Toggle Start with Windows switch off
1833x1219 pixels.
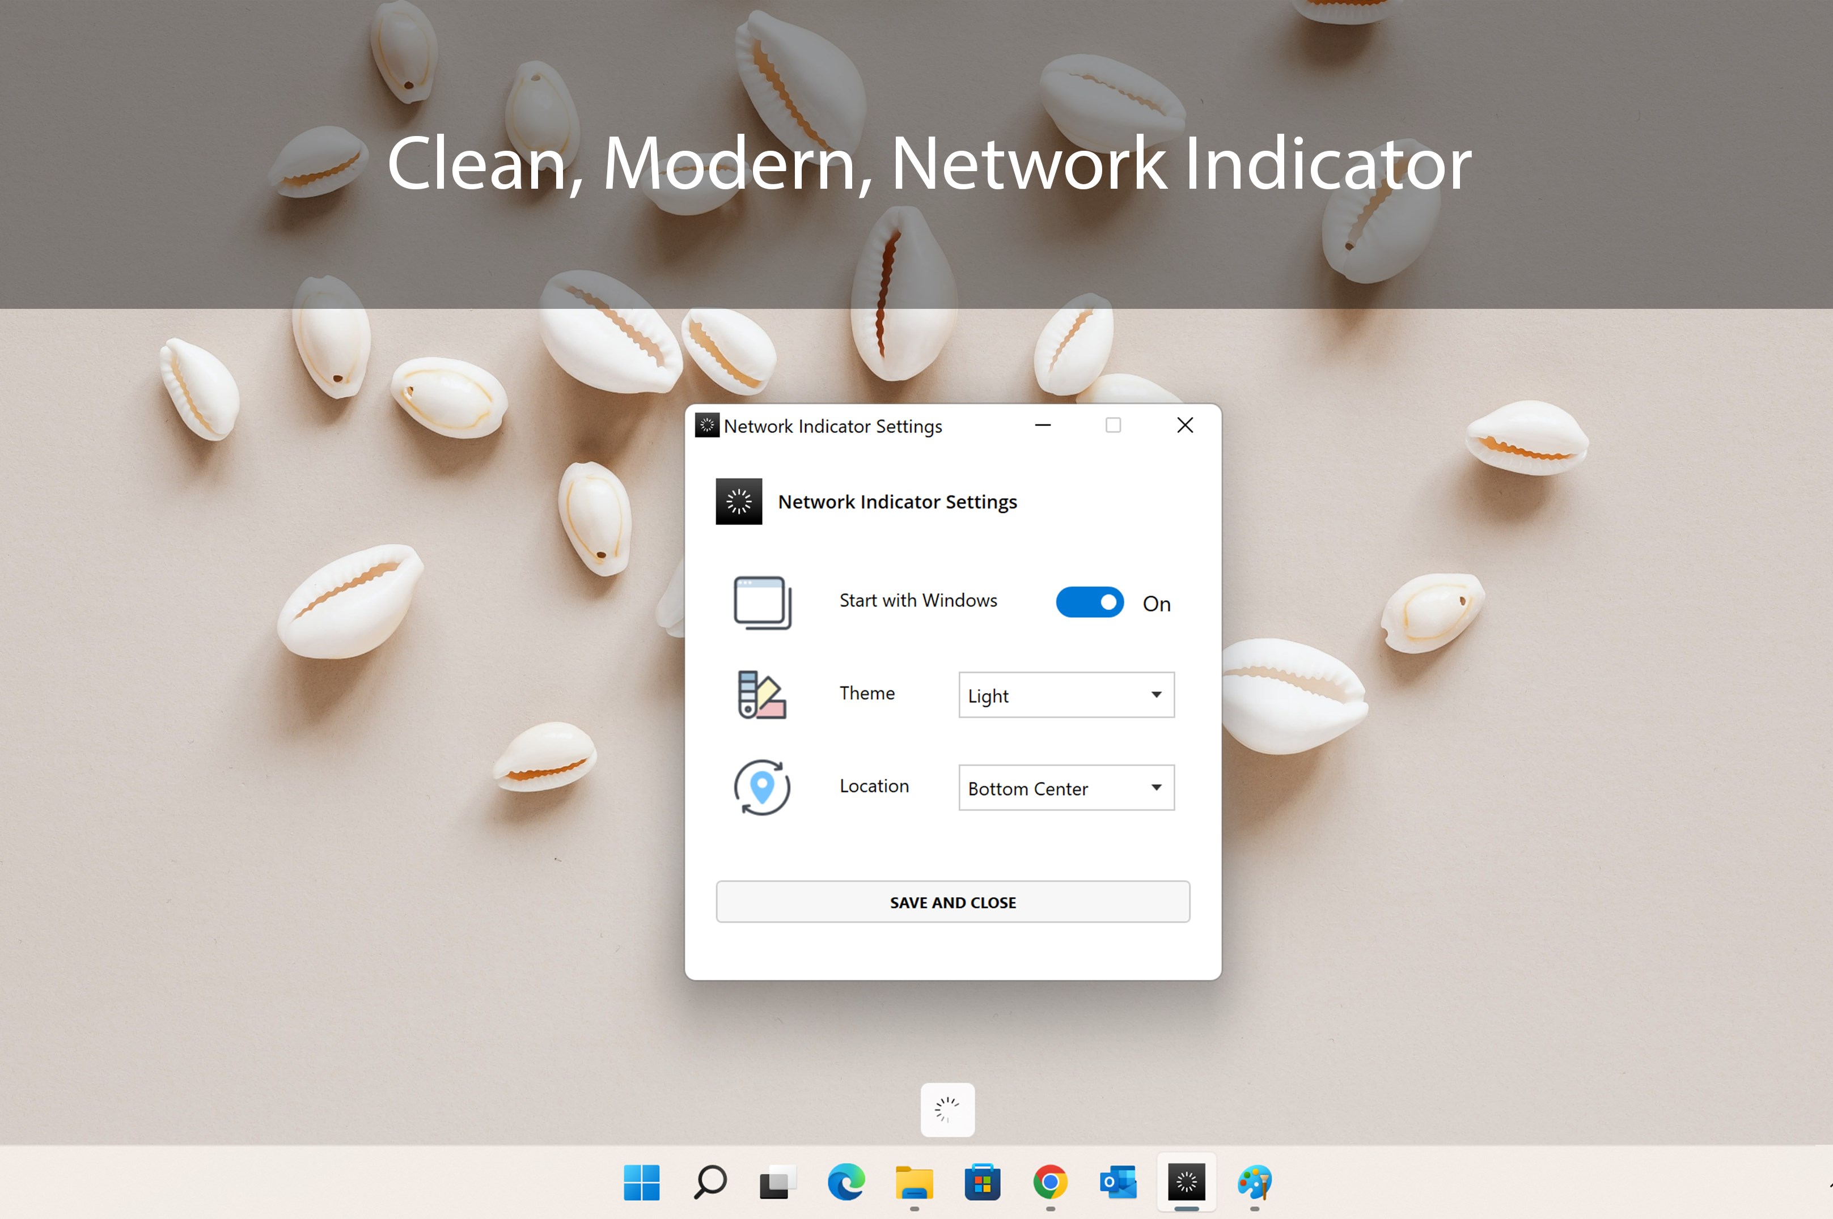click(1090, 602)
